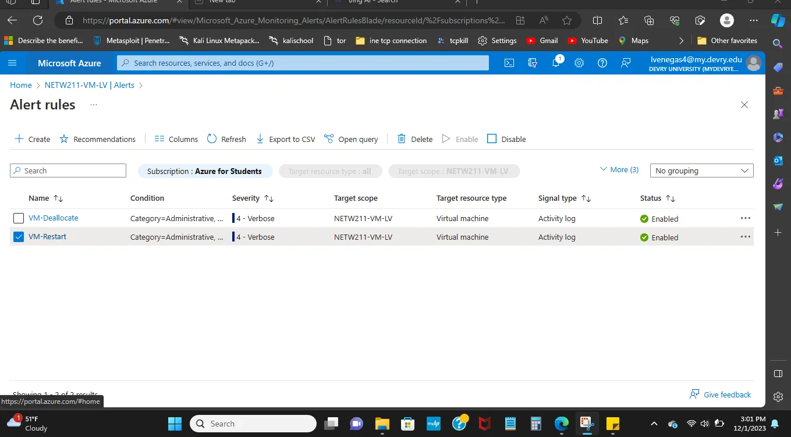Open the Azure help question mark
Image resolution: width=791 pixels, height=437 pixels.
[602, 63]
